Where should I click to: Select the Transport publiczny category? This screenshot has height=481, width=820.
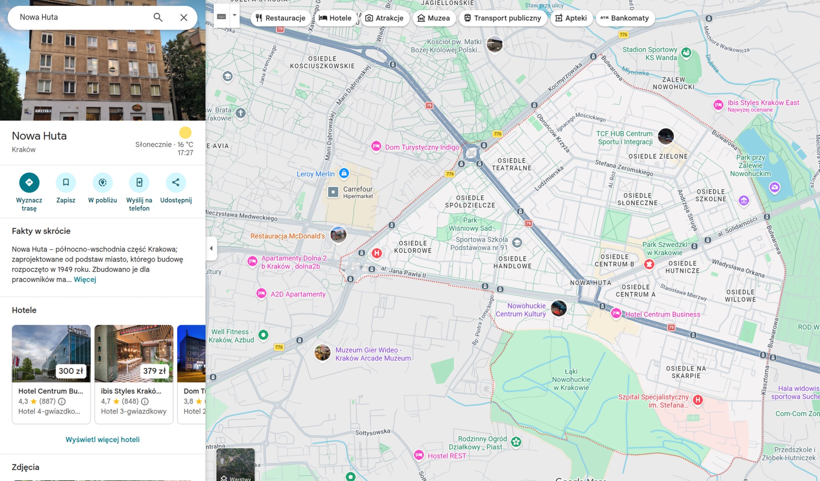(503, 18)
